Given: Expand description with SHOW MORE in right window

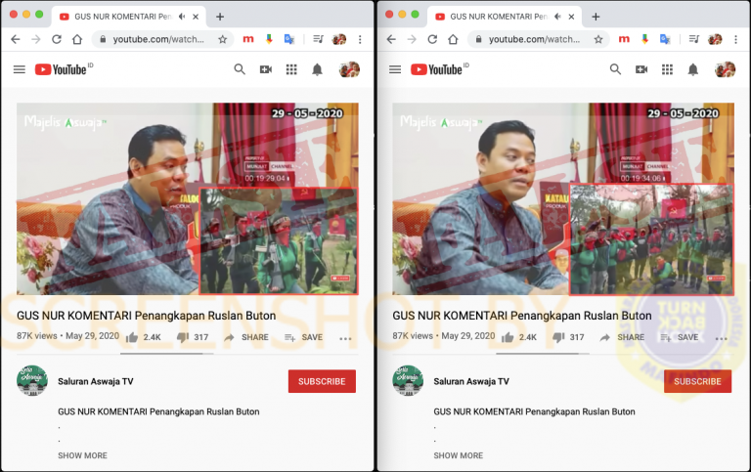Looking at the screenshot, I should click(x=459, y=455).
